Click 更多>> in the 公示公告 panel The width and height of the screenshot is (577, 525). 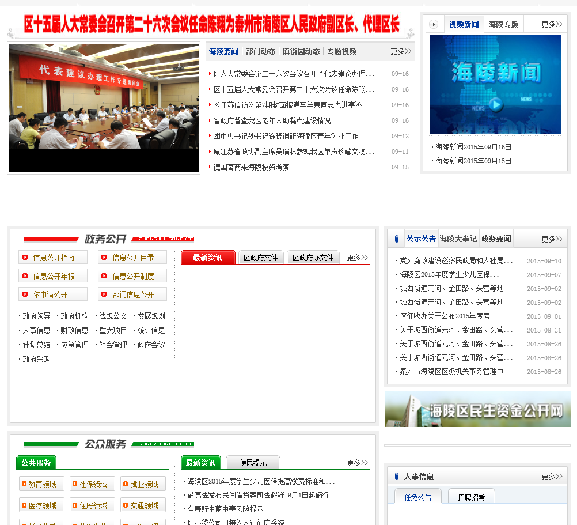(x=552, y=239)
